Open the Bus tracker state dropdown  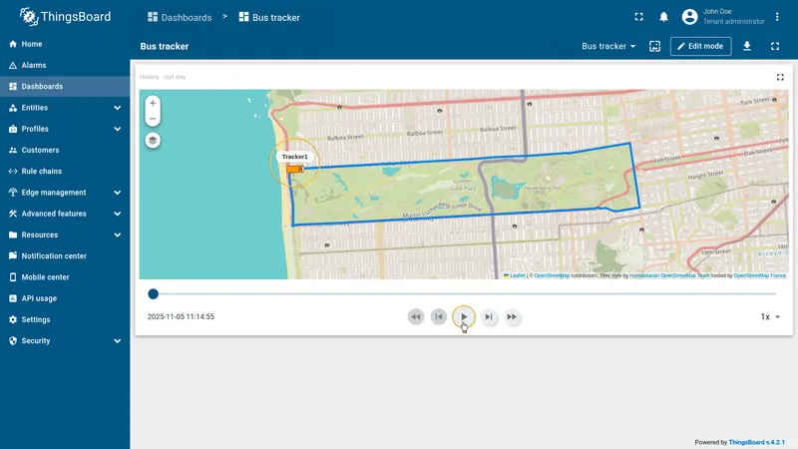click(x=608, y=46)
